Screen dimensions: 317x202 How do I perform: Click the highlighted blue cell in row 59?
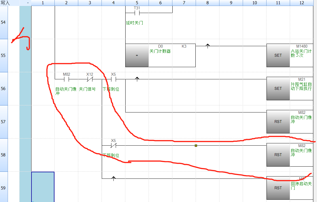click(43, 186)
